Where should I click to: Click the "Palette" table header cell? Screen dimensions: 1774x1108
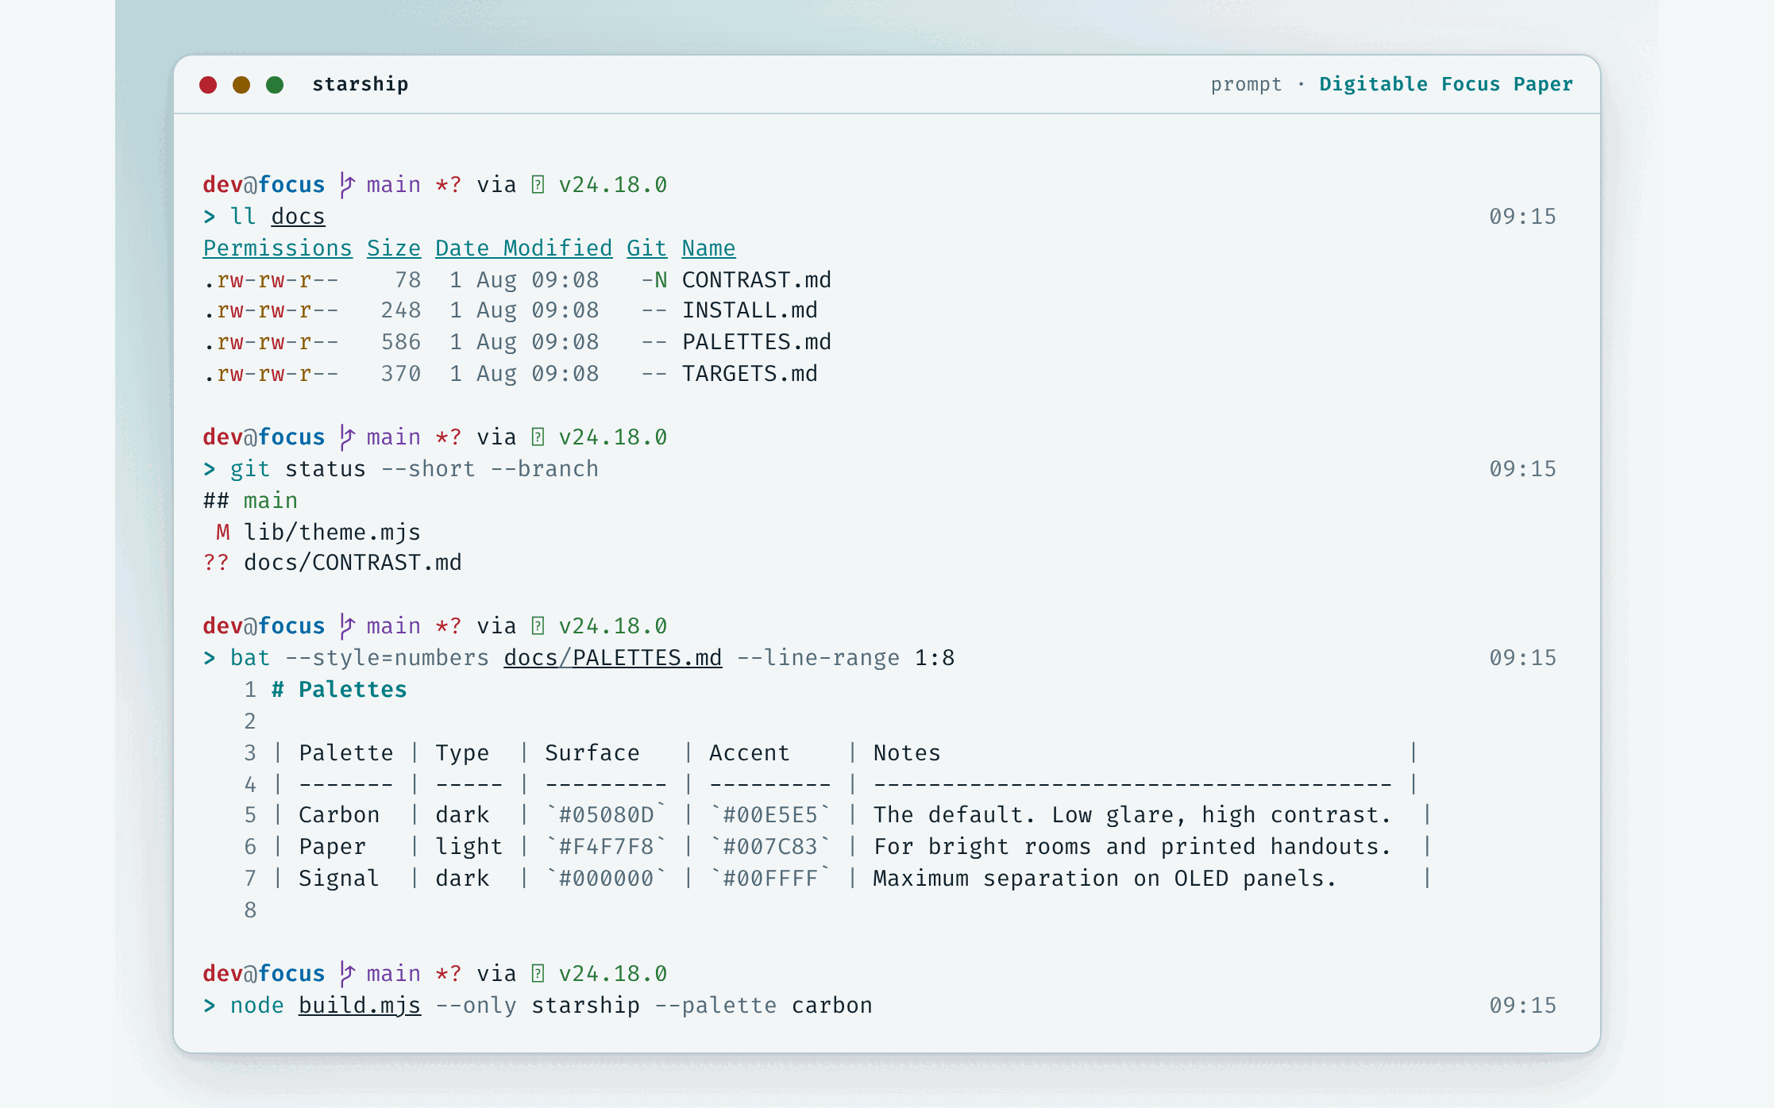click(x=346, y=753)
